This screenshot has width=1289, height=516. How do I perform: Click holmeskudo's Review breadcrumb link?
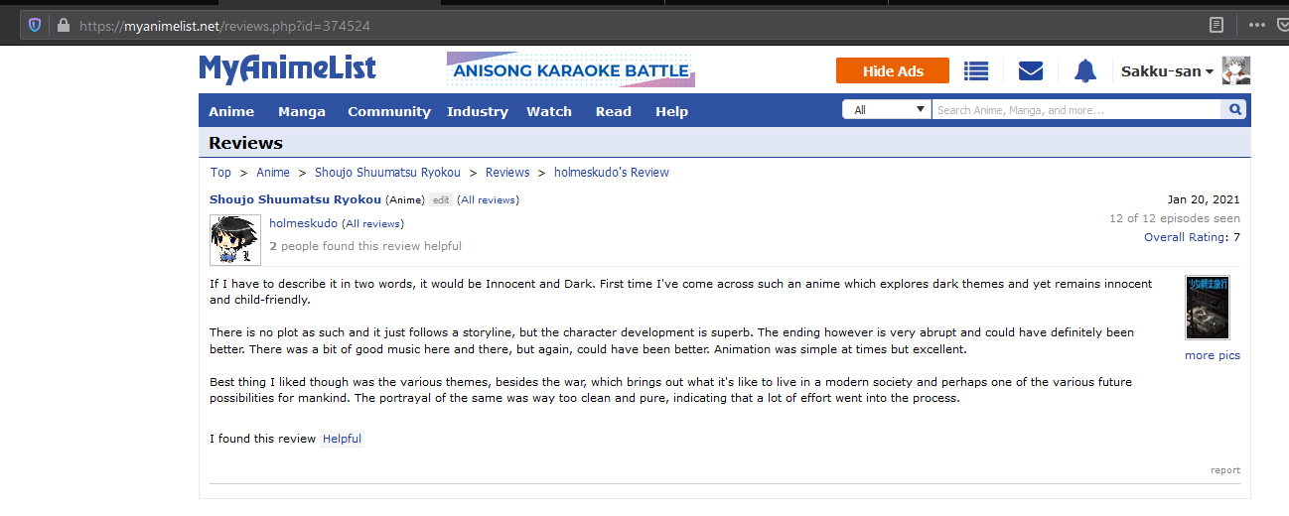[x=612, y=173]
